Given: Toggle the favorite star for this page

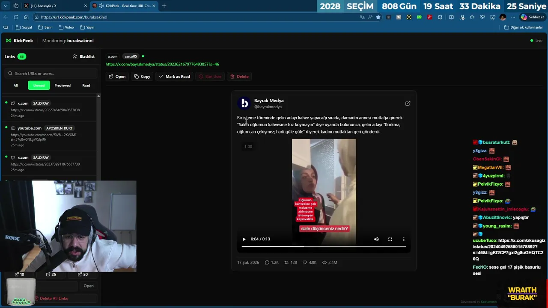Looking at the screenshot, I should 378,17.
